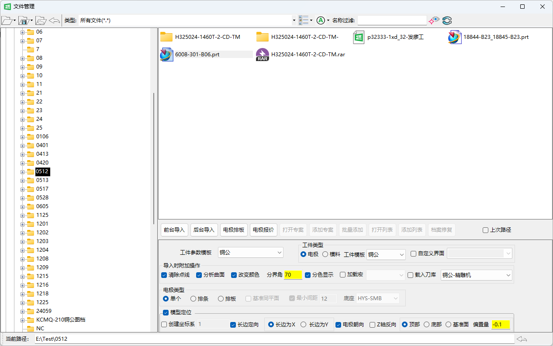Image resolution: width=553 pixels, height=346 pixels.
Task: Expand the 0512 folder node
Action: (x=23, y=171)
